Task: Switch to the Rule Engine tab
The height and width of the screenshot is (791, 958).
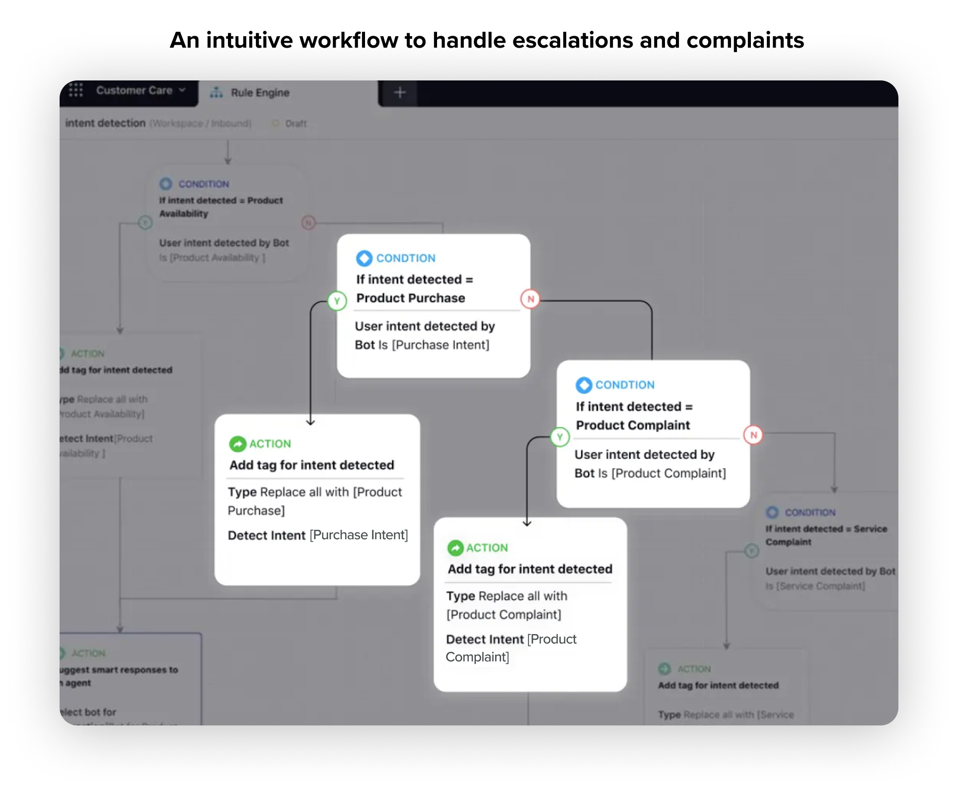Action: [260, 93]
